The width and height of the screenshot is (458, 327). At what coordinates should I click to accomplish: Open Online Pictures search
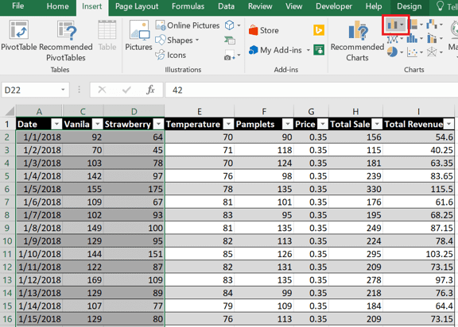click(187, 25)
